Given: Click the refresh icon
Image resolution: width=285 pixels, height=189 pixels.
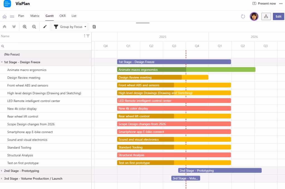Looking at the screenshot, I should click(243, 16).
